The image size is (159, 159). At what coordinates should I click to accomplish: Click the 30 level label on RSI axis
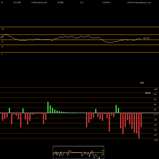(2, 47)
